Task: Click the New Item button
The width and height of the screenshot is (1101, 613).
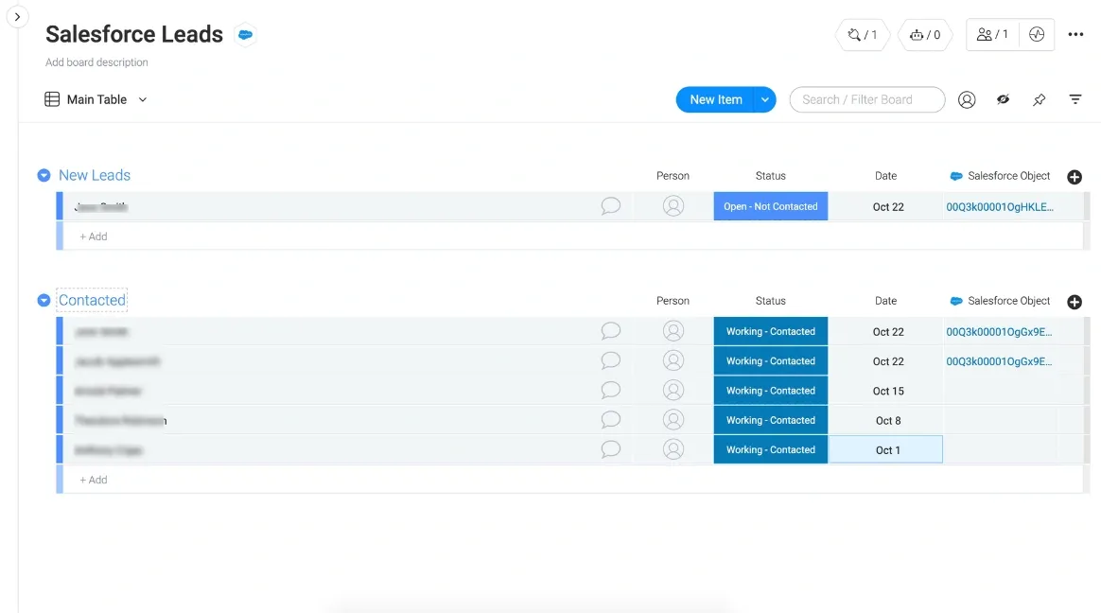Action: click(715, 99)
